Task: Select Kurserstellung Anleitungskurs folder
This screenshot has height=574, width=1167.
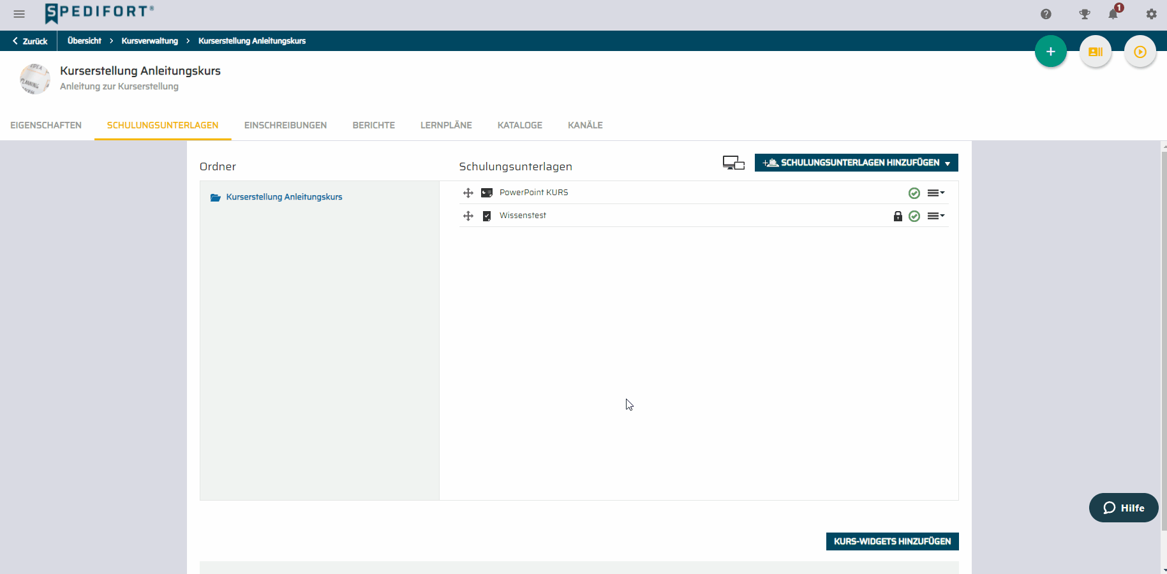Action: tap(284, 197)
